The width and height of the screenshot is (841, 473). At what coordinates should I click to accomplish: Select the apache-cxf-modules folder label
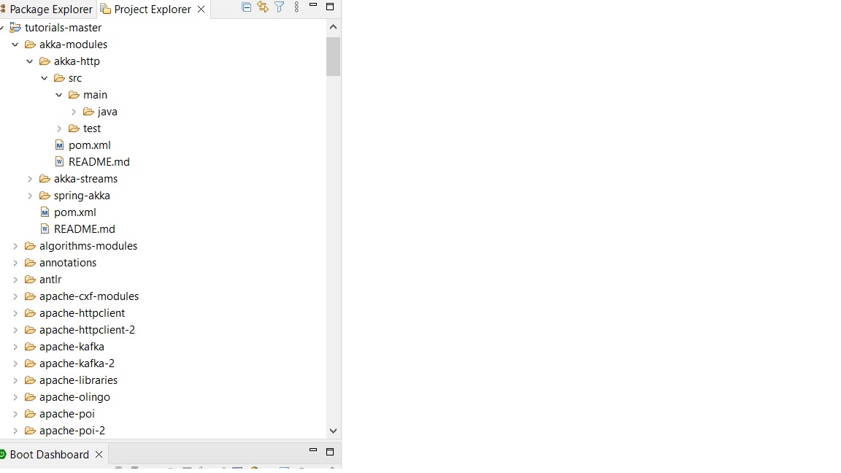(x=89, y=296)
